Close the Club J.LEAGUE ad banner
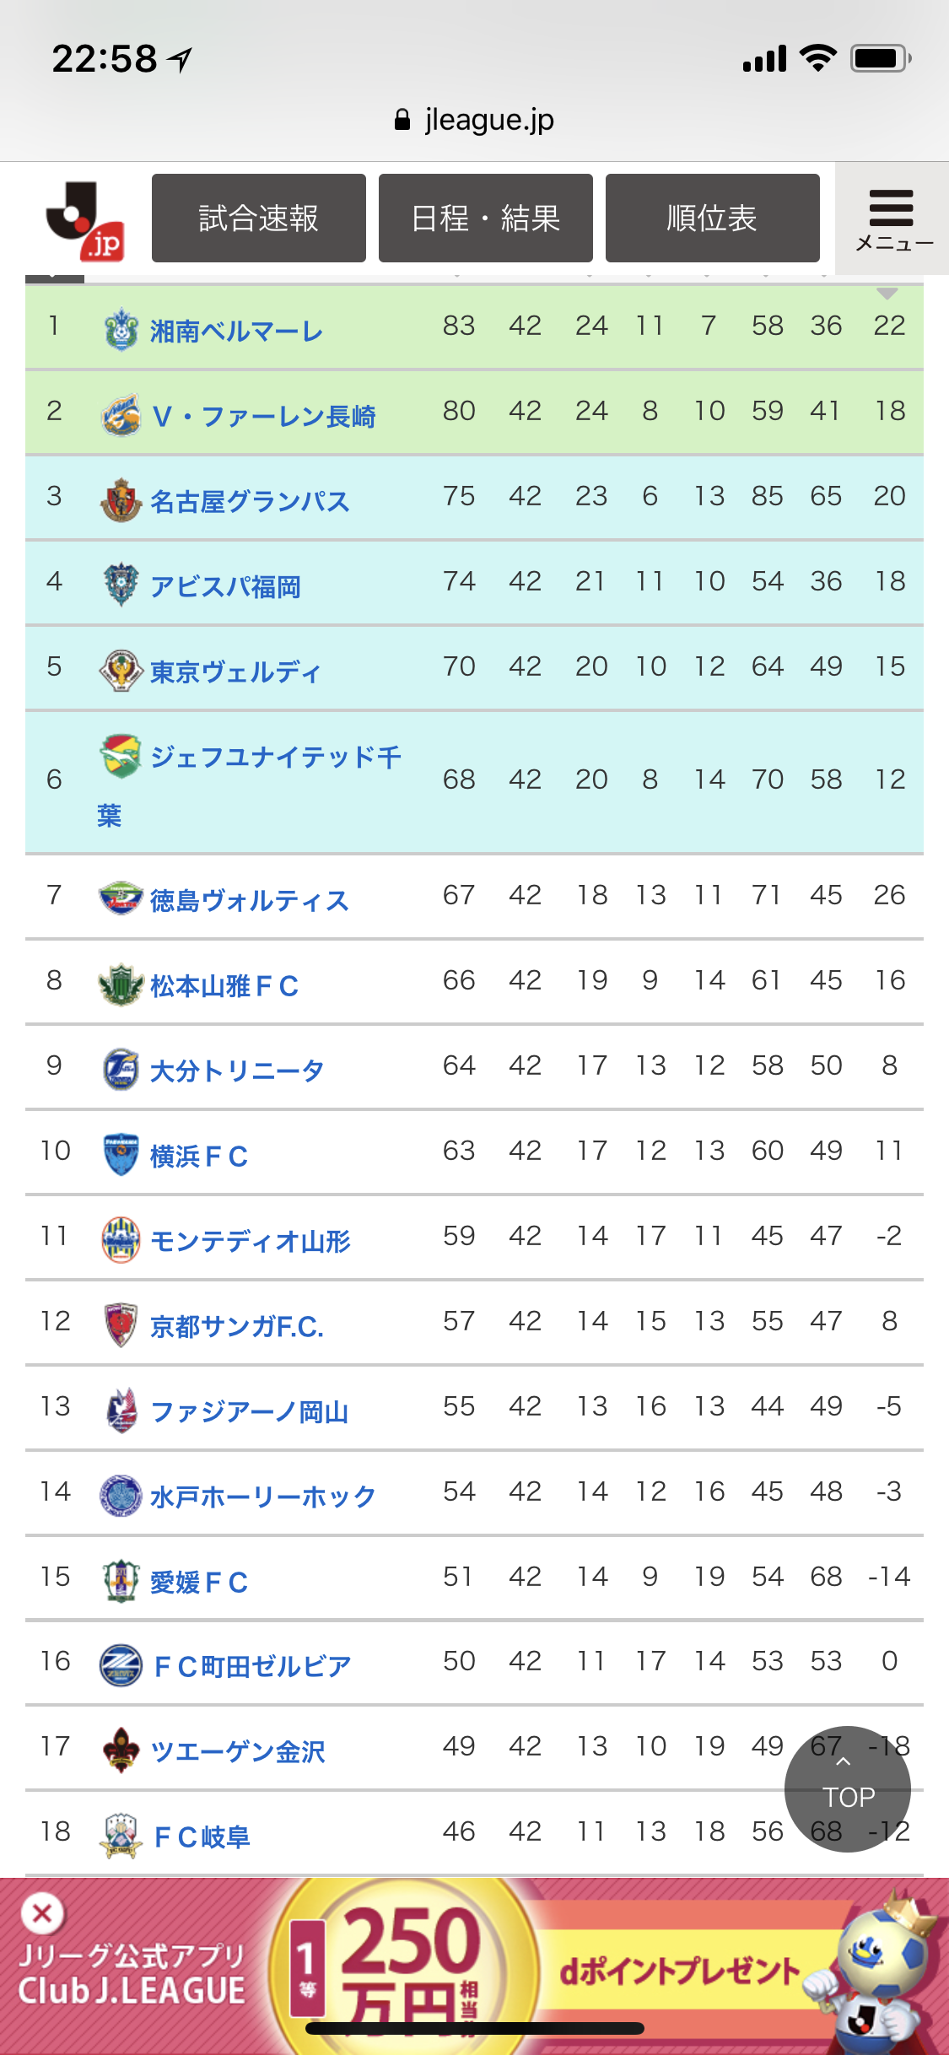The image size is (949, 2055). (42, 1913)
